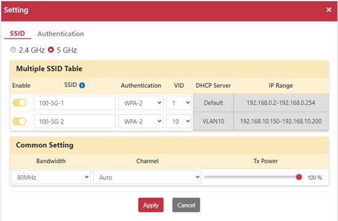Close the Setting dialog with X
The image size is (338, 221).
point(329,10)
